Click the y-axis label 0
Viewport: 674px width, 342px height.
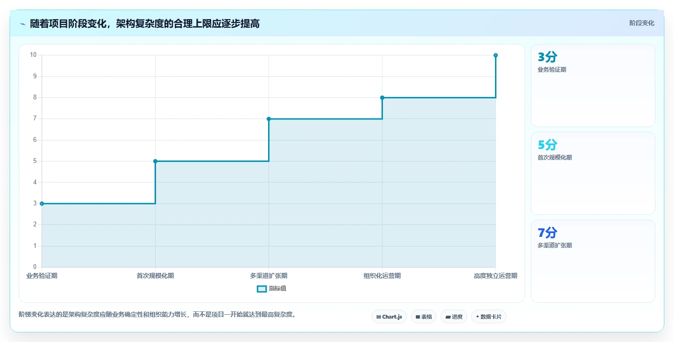coord(35,267)
